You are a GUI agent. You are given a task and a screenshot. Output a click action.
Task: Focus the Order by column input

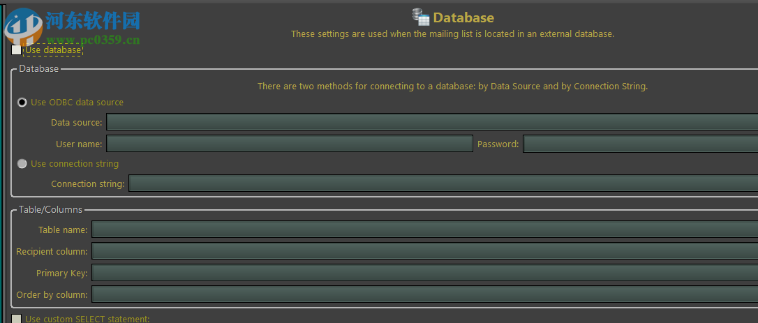(424, 294)
